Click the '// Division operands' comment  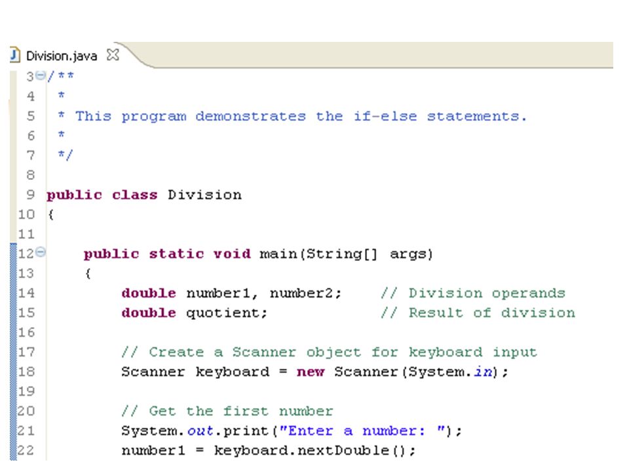[473, 294]
